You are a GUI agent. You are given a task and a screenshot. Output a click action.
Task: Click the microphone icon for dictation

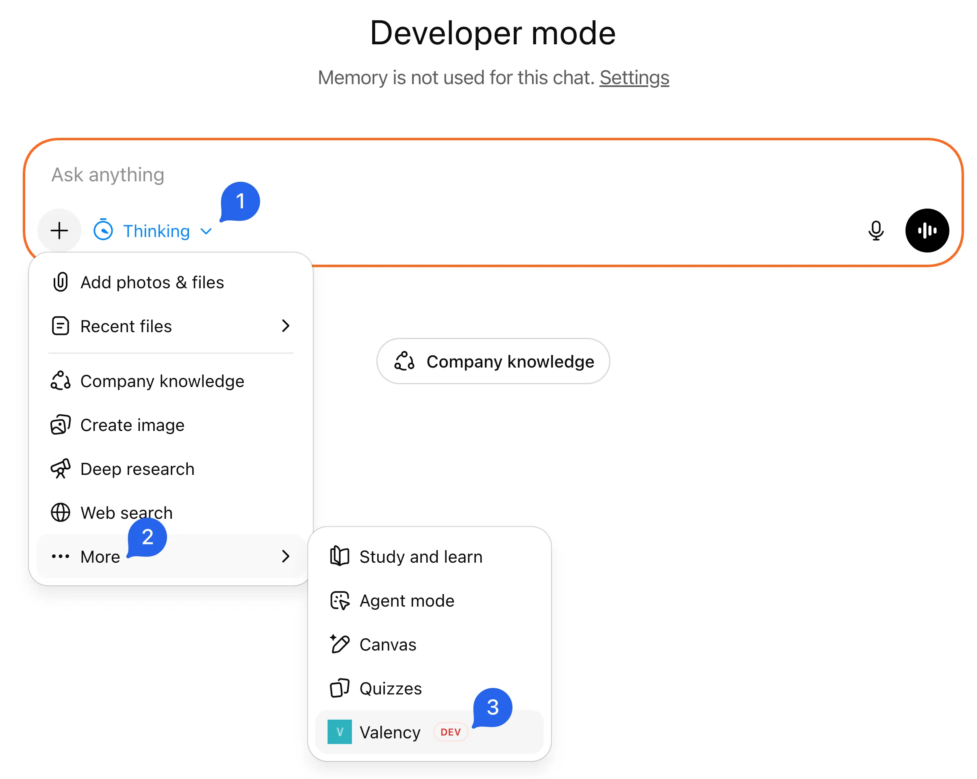(x=876, y=231)
